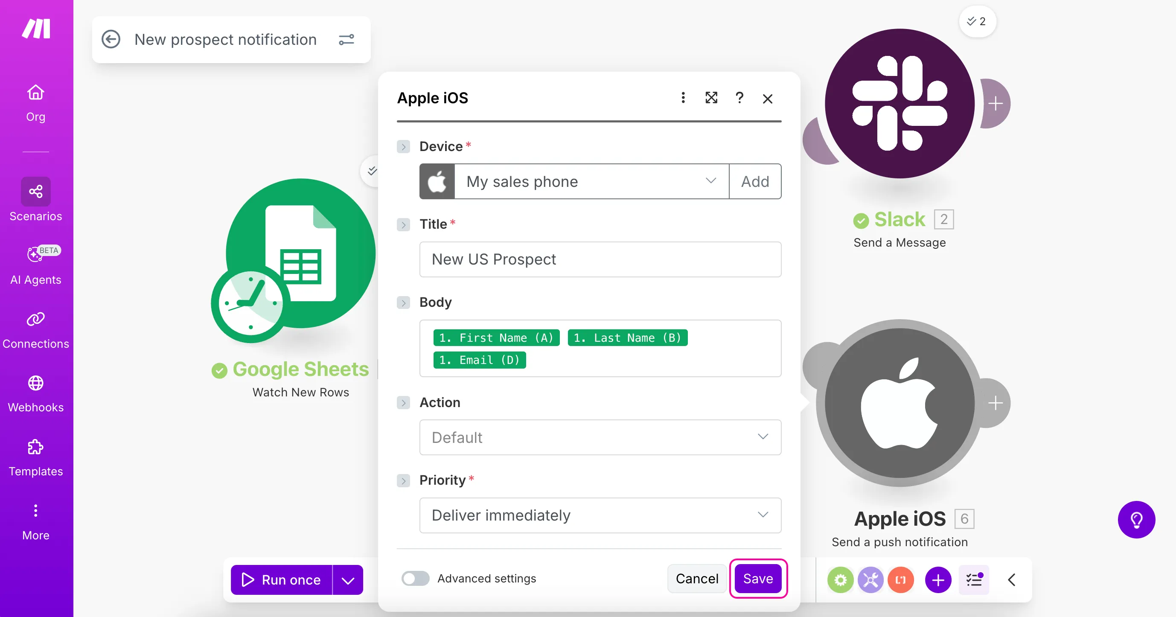Click Slack module number 2 badge

943,219
